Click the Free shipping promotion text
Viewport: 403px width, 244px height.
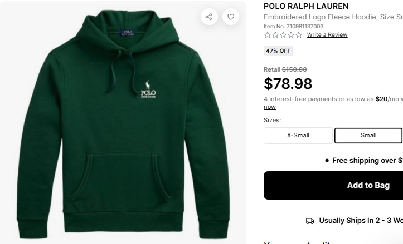coord(367,161)
